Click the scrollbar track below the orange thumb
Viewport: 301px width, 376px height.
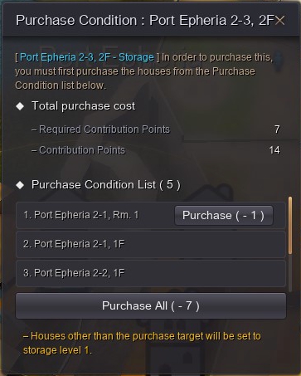pos(290,272)
